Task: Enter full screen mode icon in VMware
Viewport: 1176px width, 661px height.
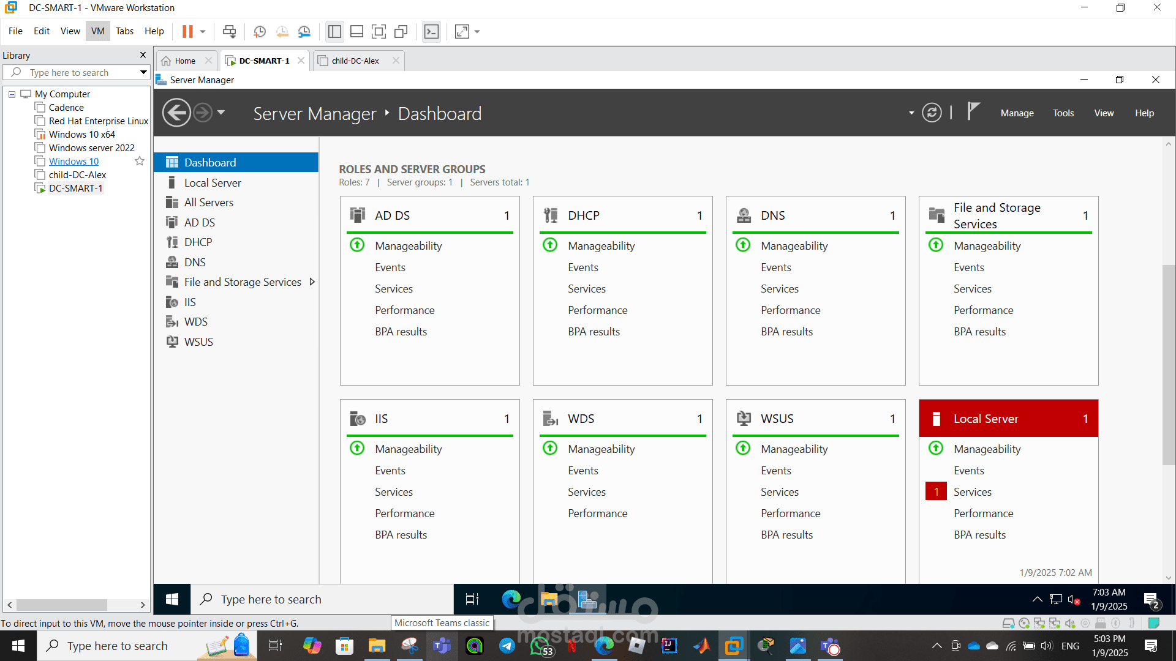Action: (379, 31)
